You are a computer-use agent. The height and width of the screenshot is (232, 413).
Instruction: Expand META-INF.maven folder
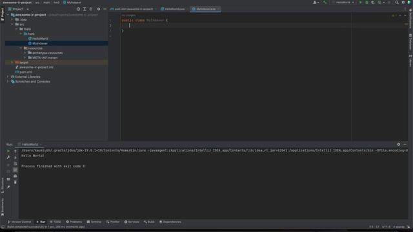pos(25,57)
